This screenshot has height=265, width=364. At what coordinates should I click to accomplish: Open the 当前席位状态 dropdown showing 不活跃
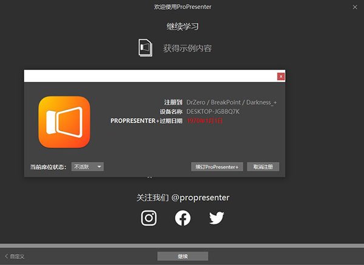click(87, 167)
